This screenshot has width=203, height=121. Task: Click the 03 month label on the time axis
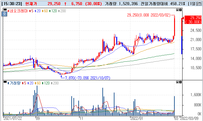coord(176,118)
